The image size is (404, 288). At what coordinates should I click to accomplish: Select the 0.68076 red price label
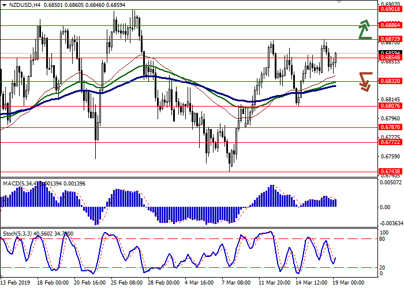(390, 106)
